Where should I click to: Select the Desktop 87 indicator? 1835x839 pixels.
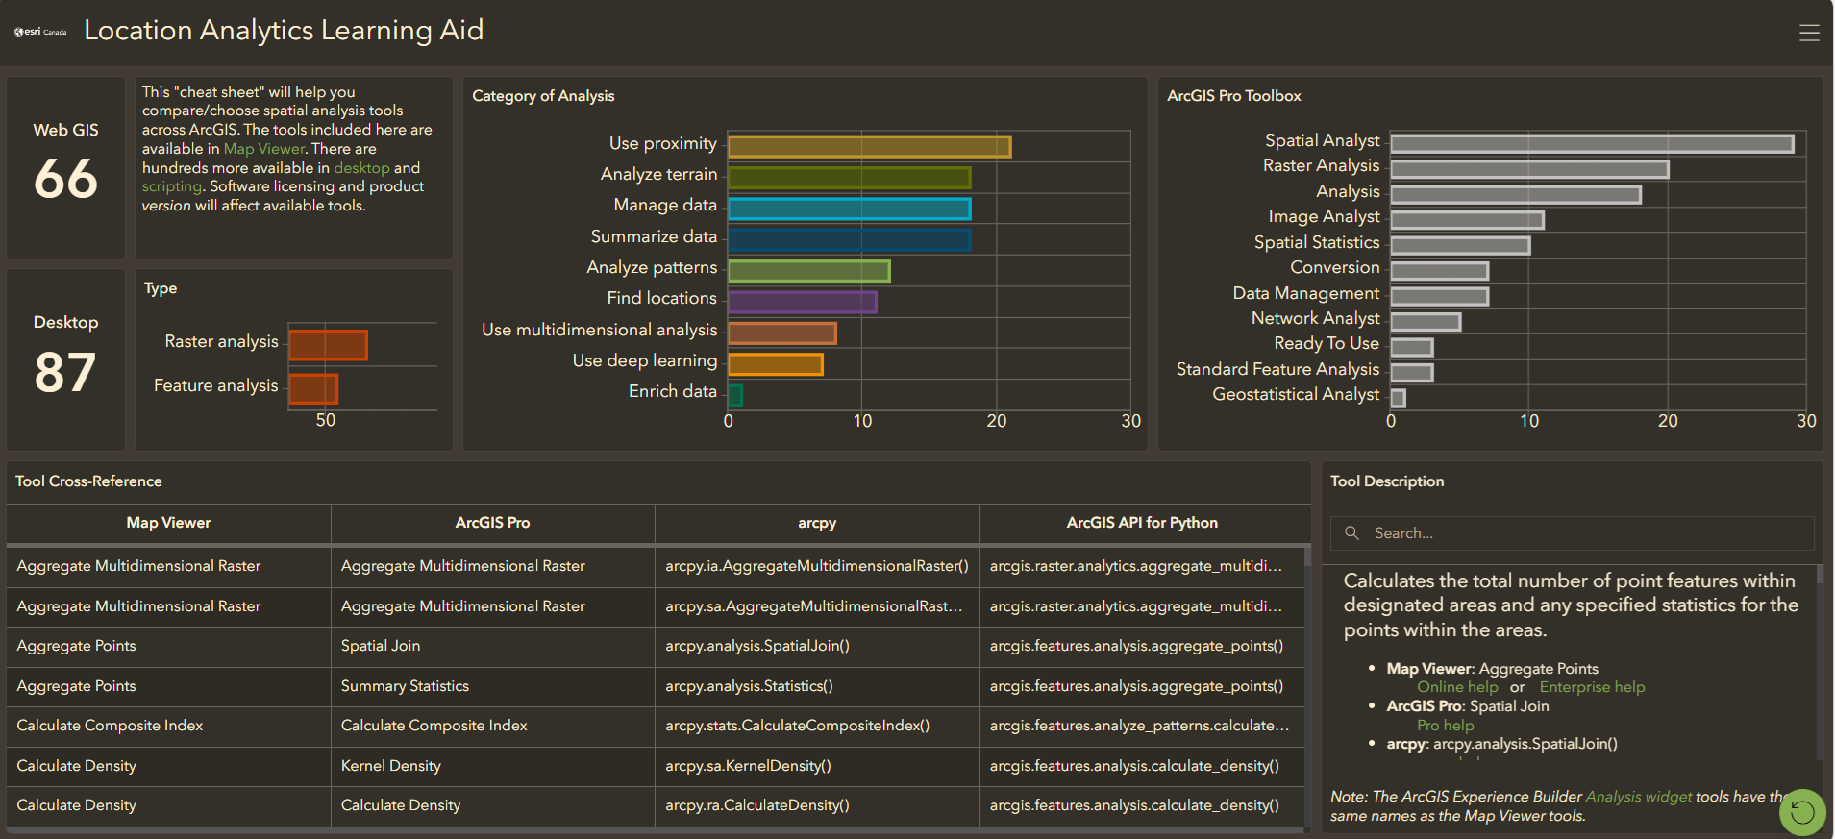click(65, 359)
